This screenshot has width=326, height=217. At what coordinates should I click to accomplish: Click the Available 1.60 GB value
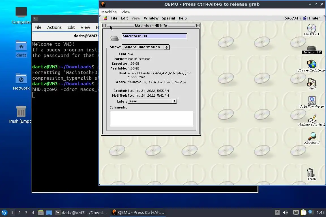click(x=134, y=69)
